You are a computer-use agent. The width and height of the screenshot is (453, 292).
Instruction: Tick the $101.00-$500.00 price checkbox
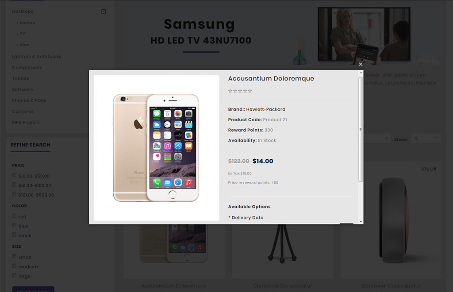tap(14, 194)
